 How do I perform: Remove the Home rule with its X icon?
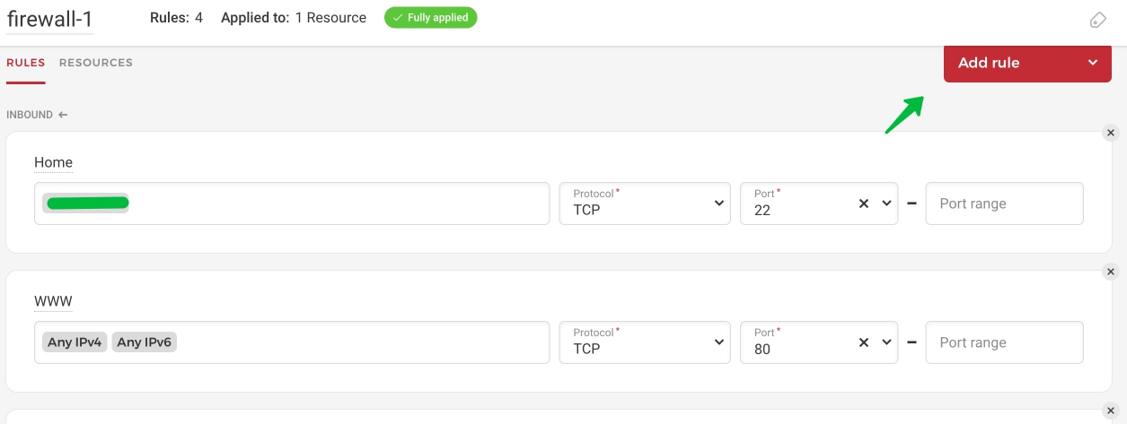click(x=1110, y=133)
